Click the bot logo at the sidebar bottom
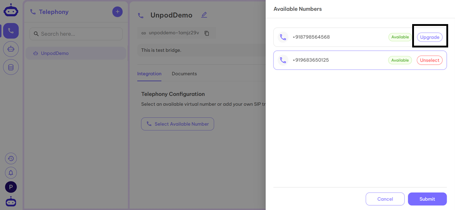 (11, 201)
